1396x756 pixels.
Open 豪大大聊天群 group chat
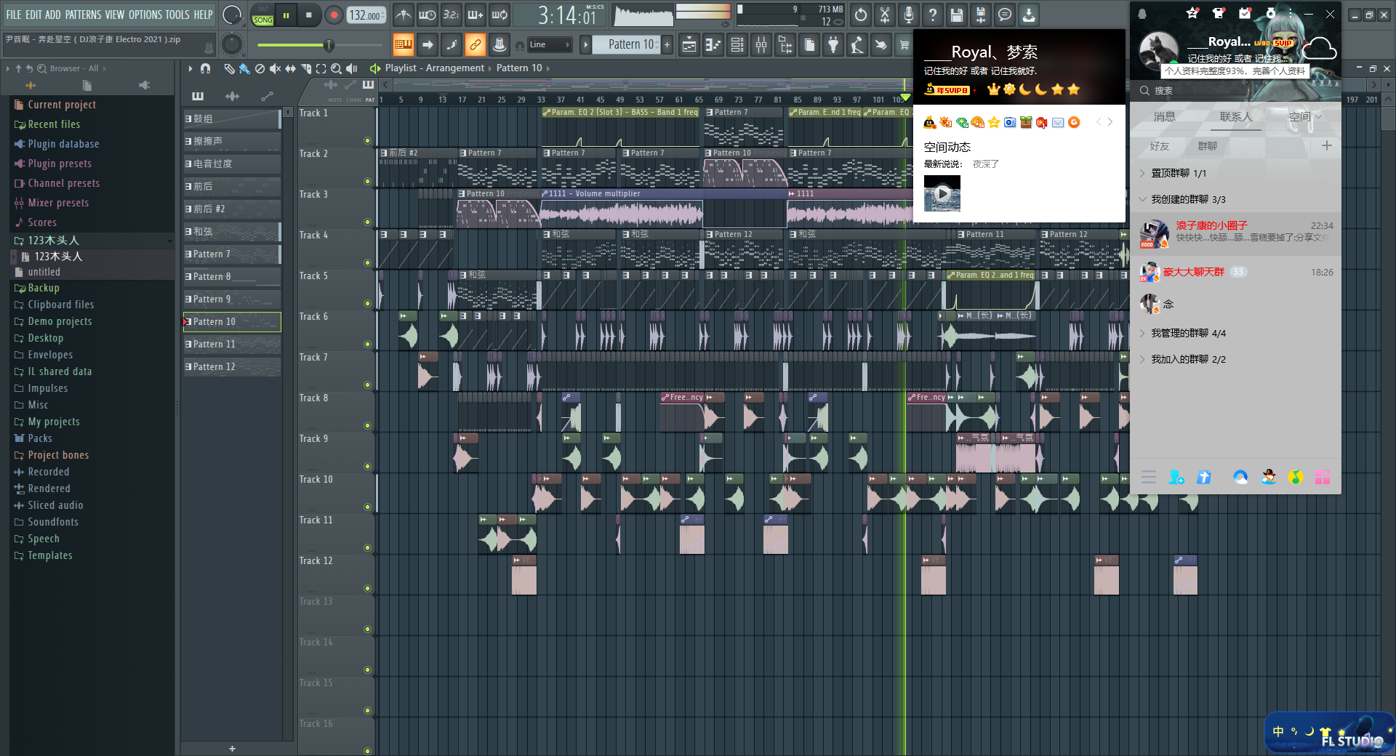coord(1236,273)
